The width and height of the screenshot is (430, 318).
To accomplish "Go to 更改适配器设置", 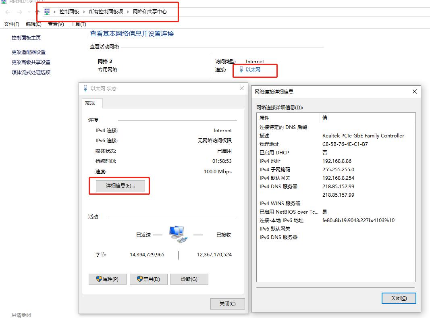I will 29,52.
